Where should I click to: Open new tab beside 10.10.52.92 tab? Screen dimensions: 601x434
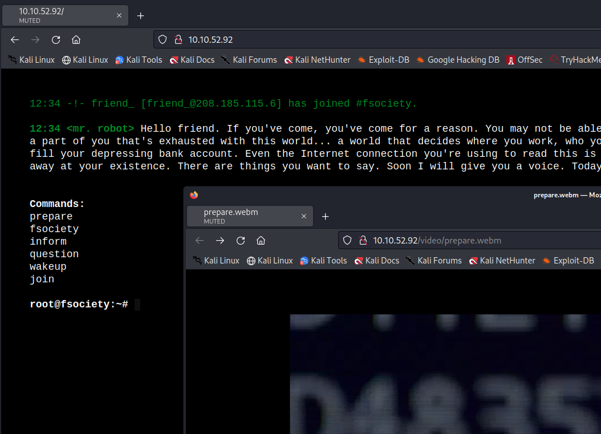[141, 15]
